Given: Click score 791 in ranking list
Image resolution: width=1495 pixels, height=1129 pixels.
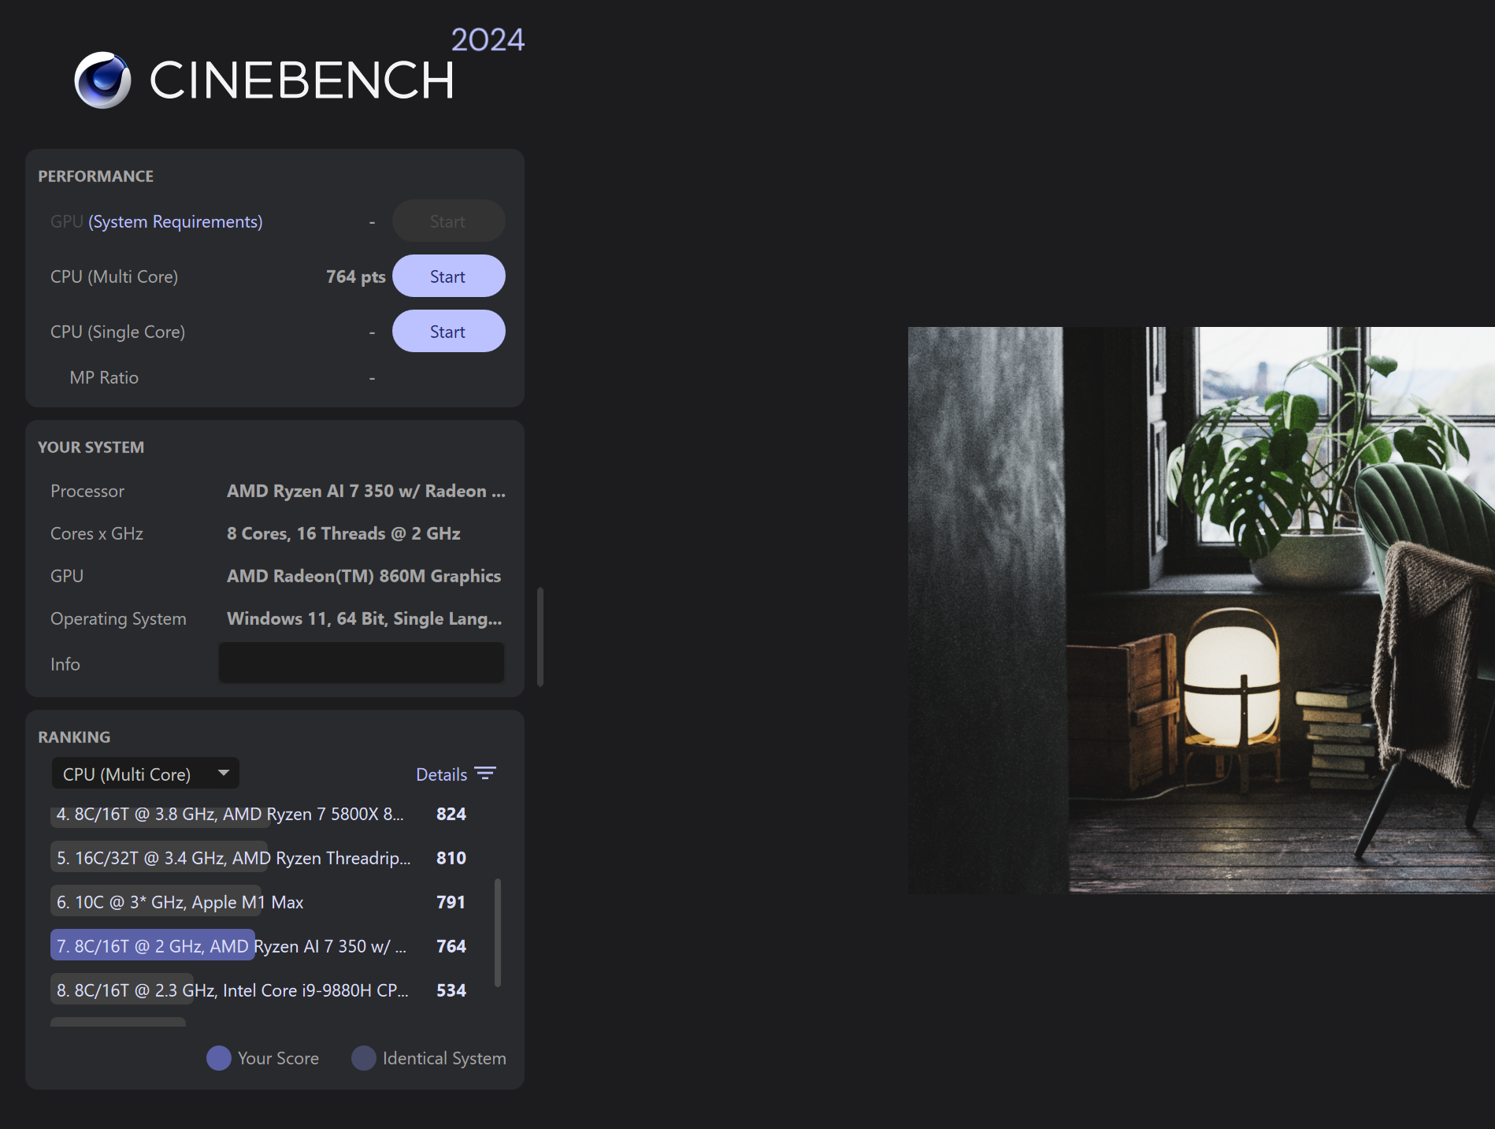Looking at the screenshot, I should click(451, 902).
